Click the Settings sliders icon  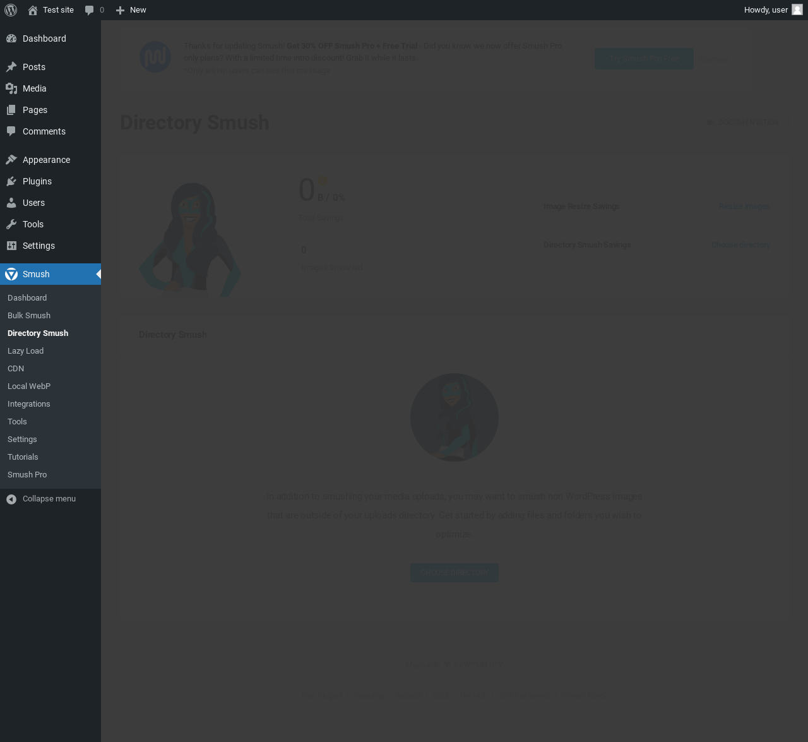click(x=11, y=246)
